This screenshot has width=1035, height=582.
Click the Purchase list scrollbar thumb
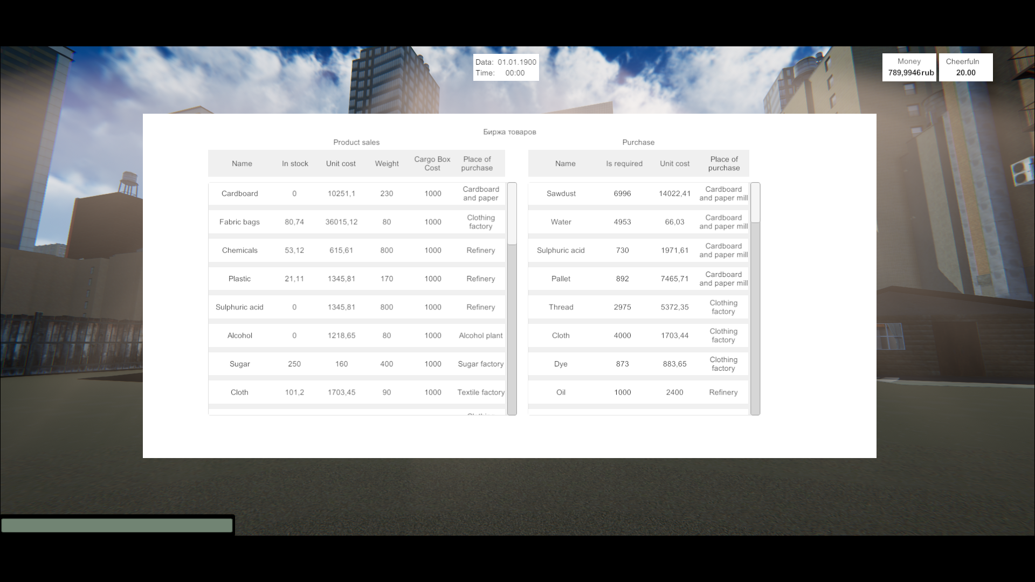755,203
